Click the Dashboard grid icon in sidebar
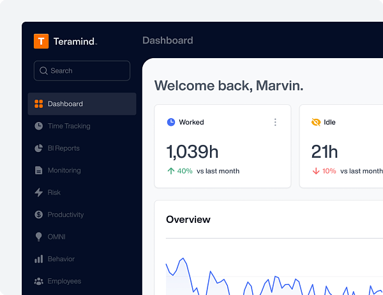The image size is (383, 295). (x=38, y=103)
